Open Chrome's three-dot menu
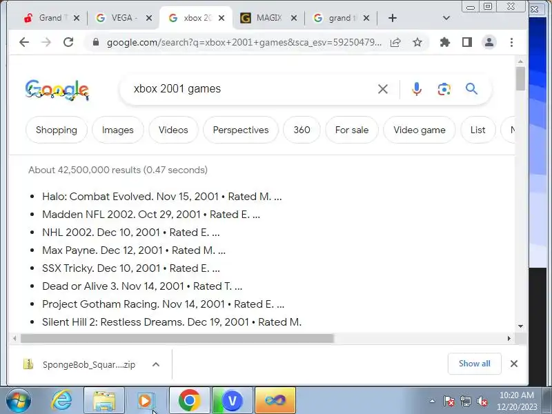 point(511,42)
